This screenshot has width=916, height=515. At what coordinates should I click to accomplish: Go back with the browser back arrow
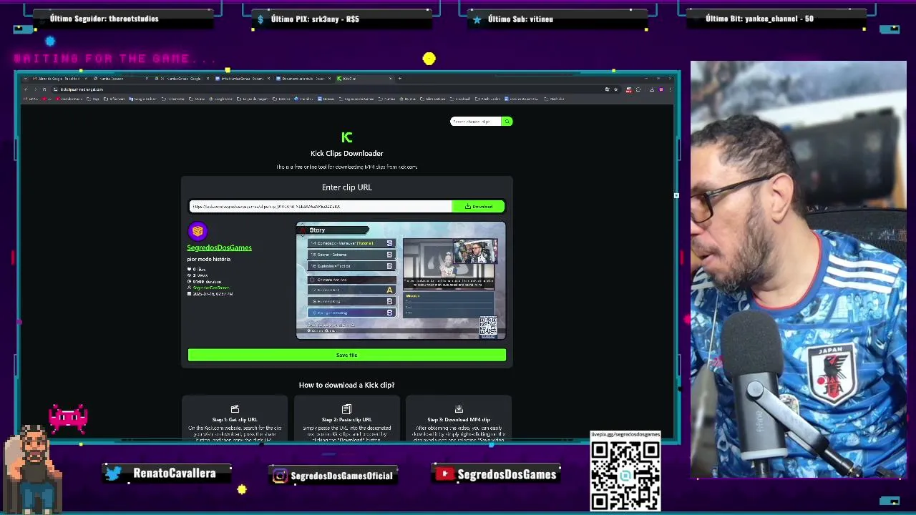click(x=26, y=89)
